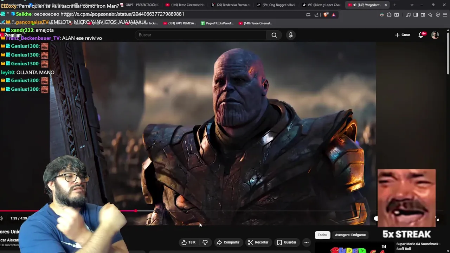Click the page vertical scrollbar
The image size is (450, 253).
448,53
